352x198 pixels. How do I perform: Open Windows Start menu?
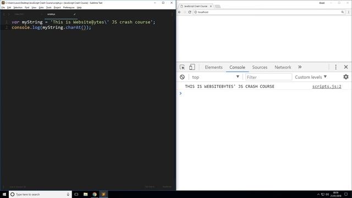point(4,194)
